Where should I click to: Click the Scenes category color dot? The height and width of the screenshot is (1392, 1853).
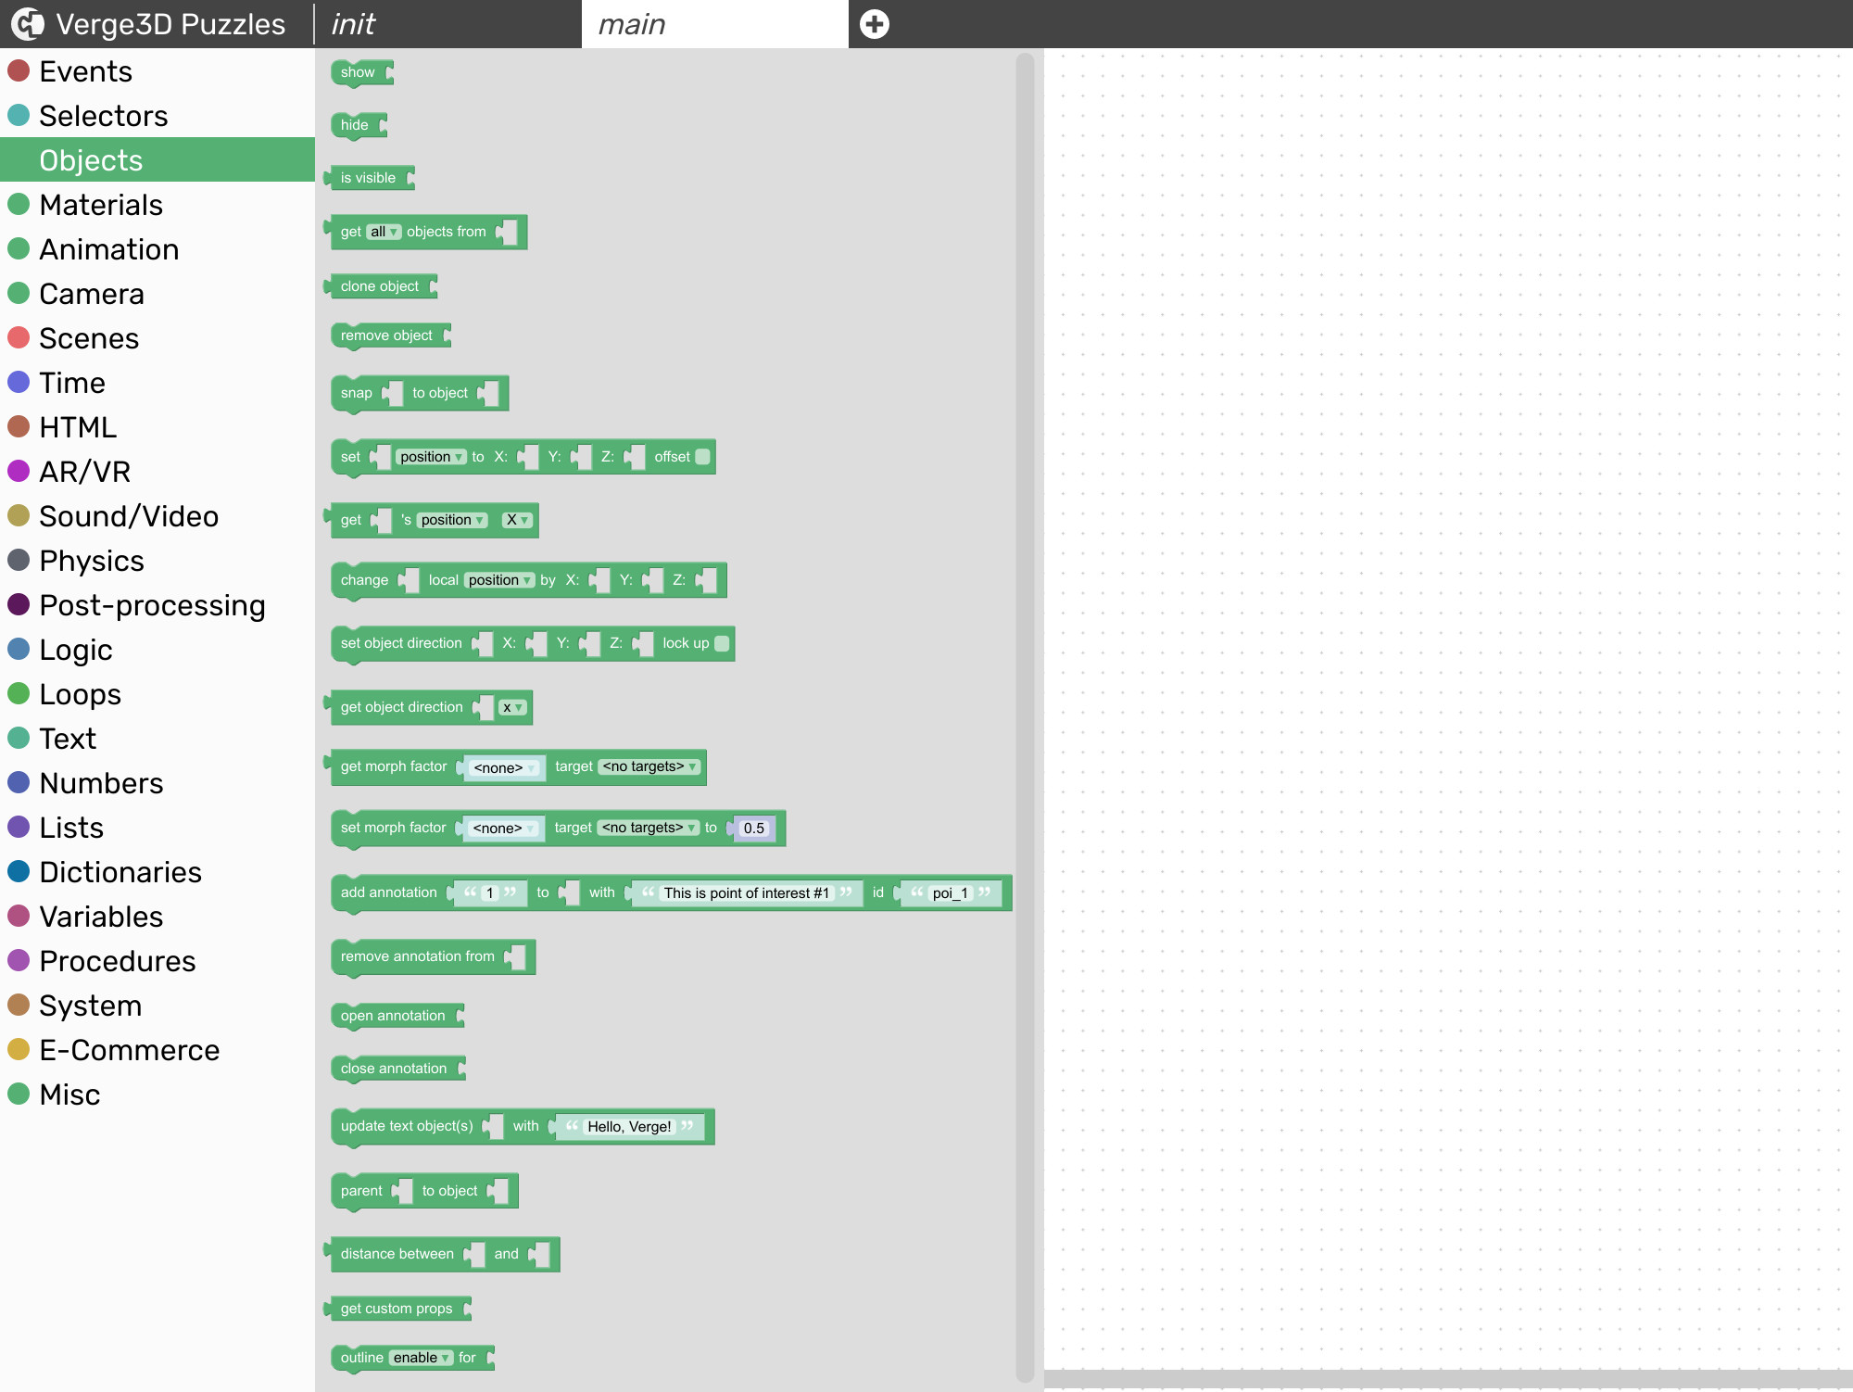click(19, 337)
